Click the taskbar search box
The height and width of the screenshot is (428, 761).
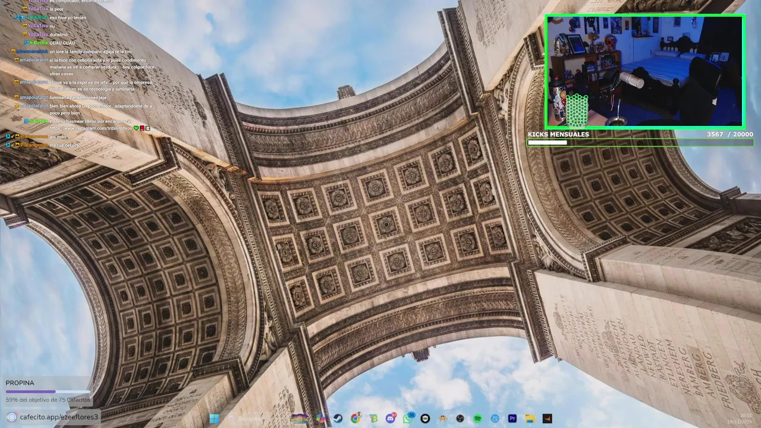(x=256, y=418)
